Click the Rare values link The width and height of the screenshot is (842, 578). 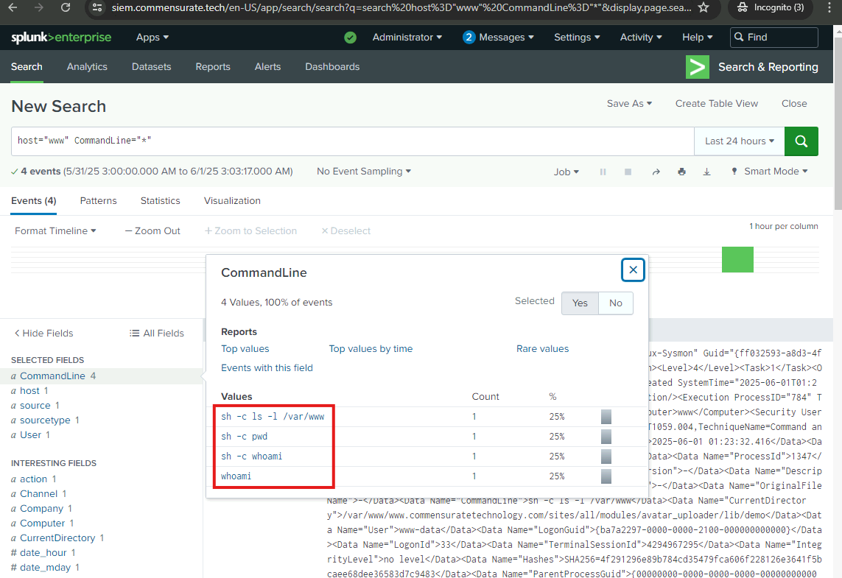542,349
